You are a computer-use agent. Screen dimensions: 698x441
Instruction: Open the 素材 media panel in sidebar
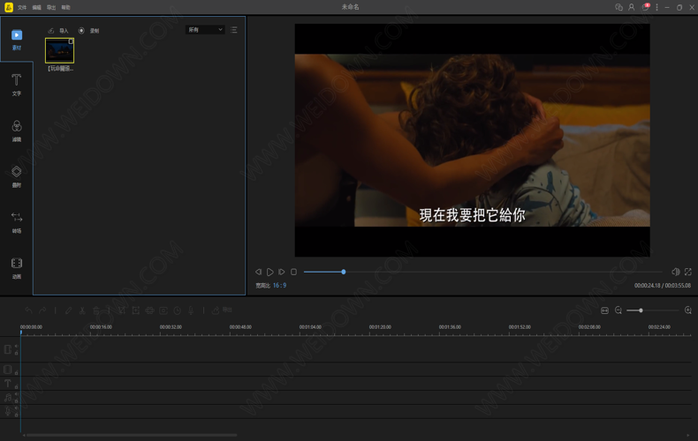(x=17, y=40)
